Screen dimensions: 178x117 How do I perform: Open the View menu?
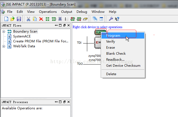31,12
